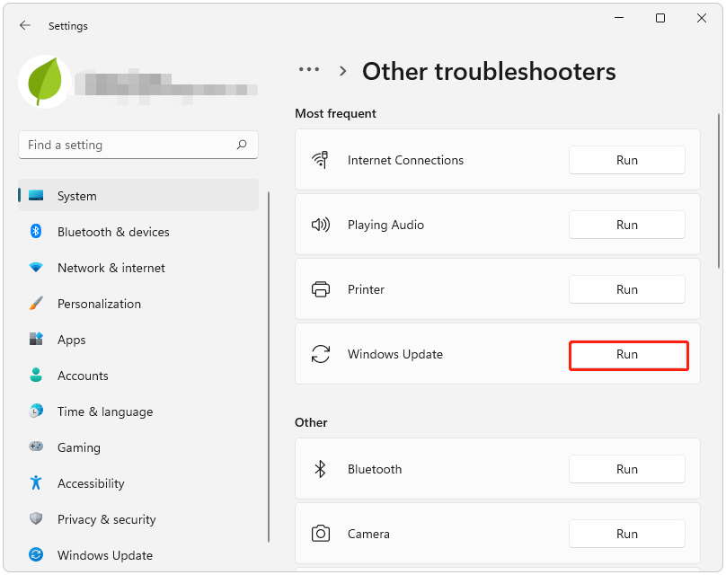Go to Network & internet
This screenshot has width=726, height=575.
click(x=138, y=268)
